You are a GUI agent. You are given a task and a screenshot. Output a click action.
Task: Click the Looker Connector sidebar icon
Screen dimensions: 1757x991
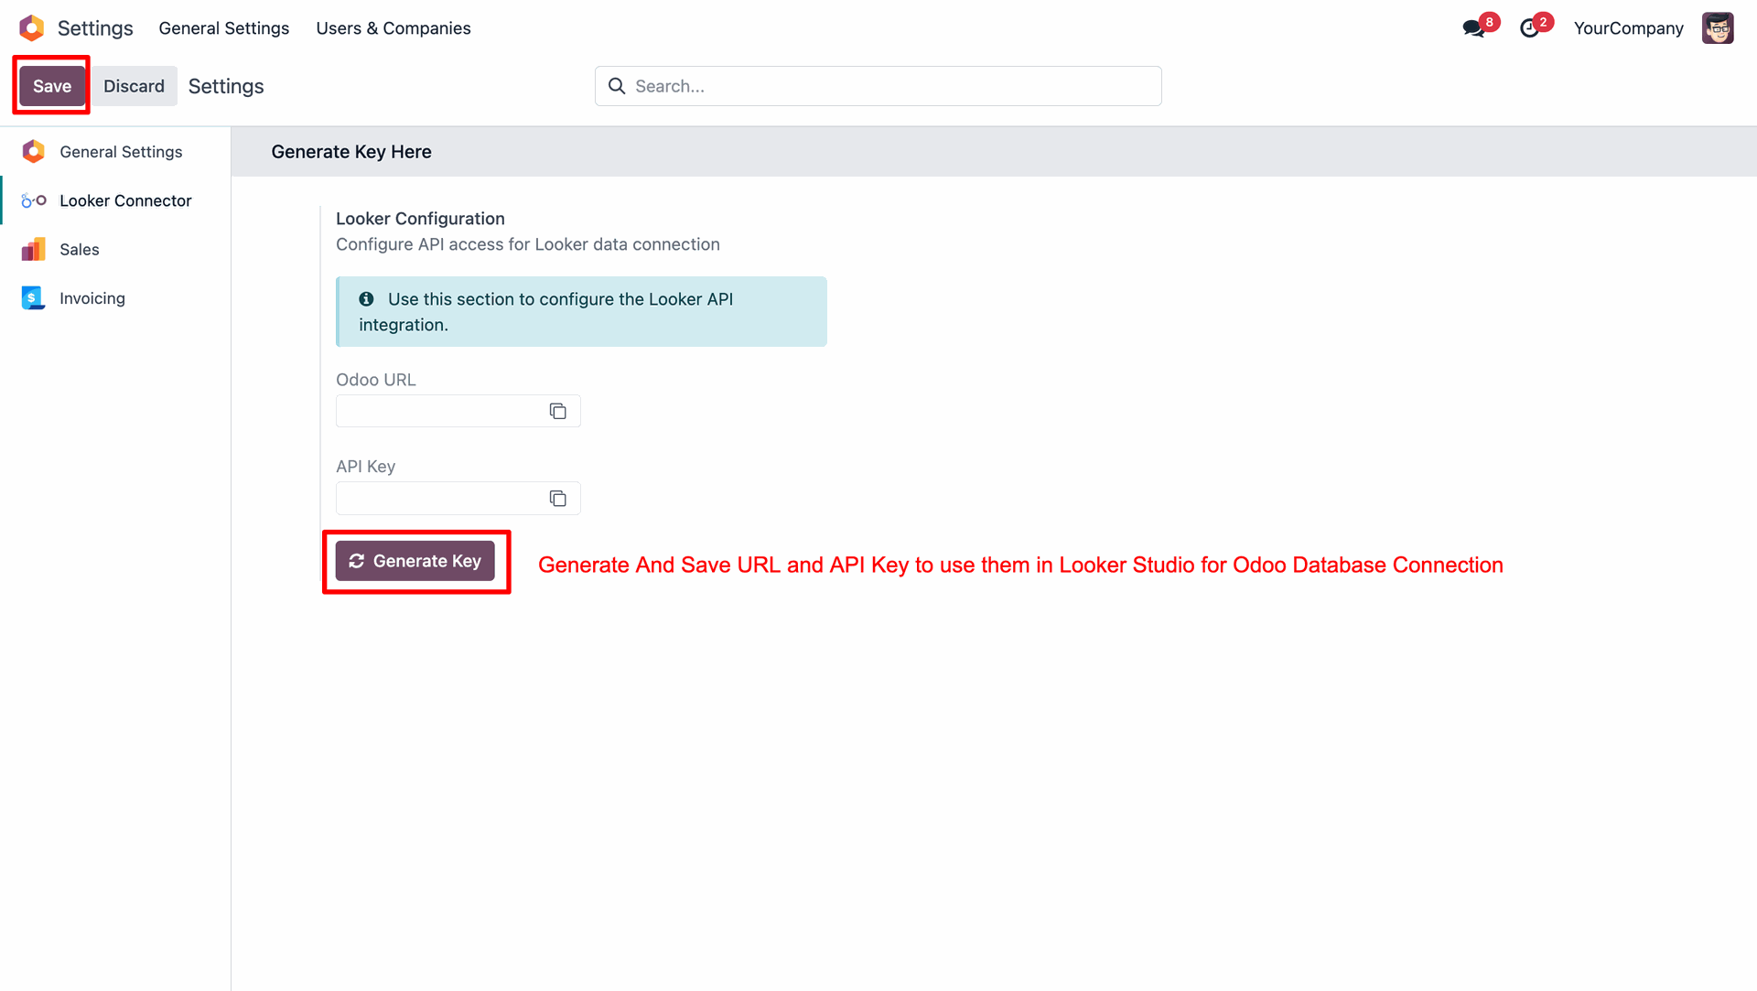pyautogui.click(x=34, y=200)
